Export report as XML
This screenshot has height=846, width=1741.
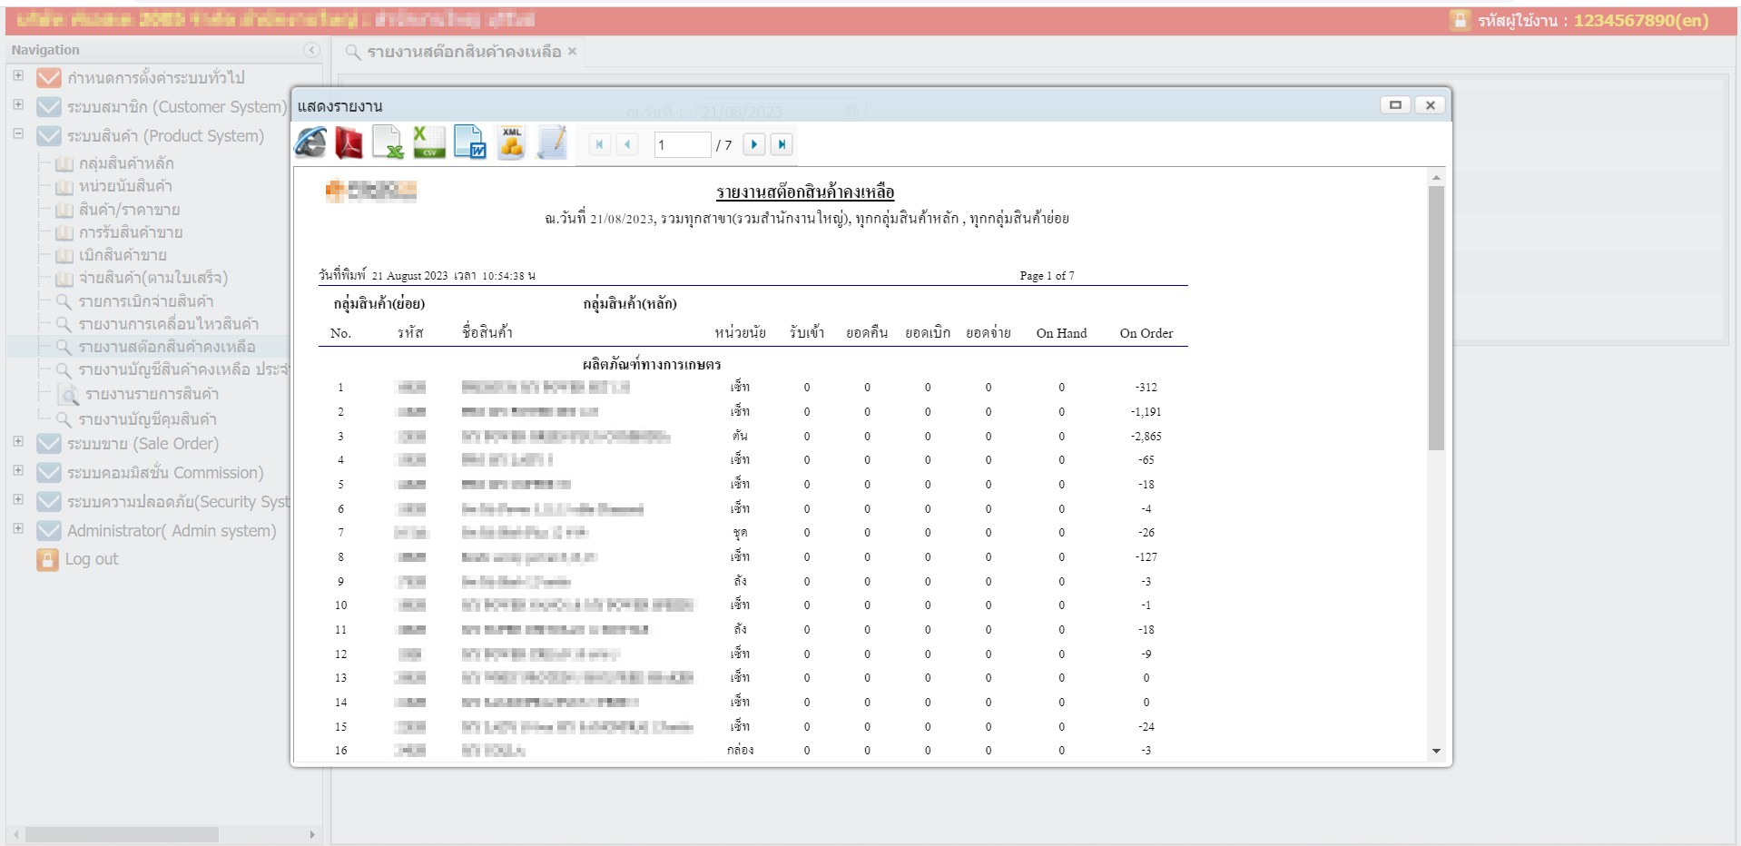(x=511, y=143)
